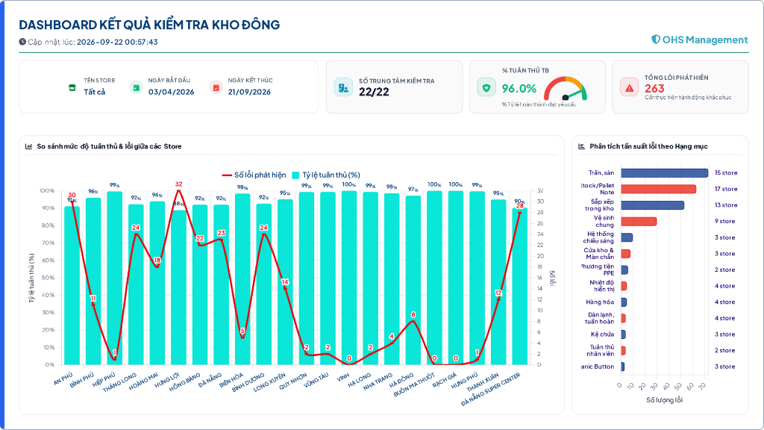Screen dimensions: 764x430
Task: Click the Hàng hóa category label
Action: [x=601, y=302]
